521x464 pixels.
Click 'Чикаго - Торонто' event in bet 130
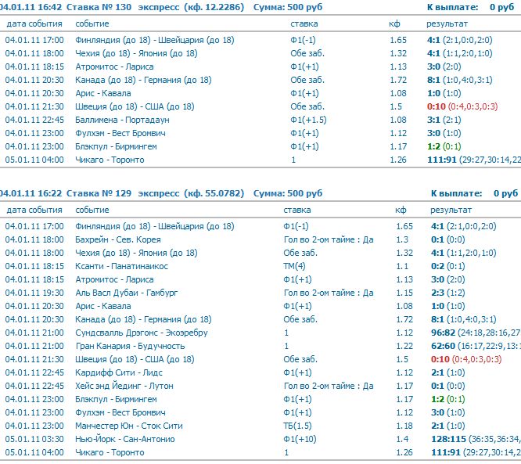110,160
